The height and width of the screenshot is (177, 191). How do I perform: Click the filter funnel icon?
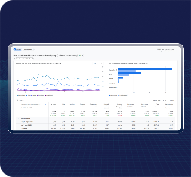point(15,59)
